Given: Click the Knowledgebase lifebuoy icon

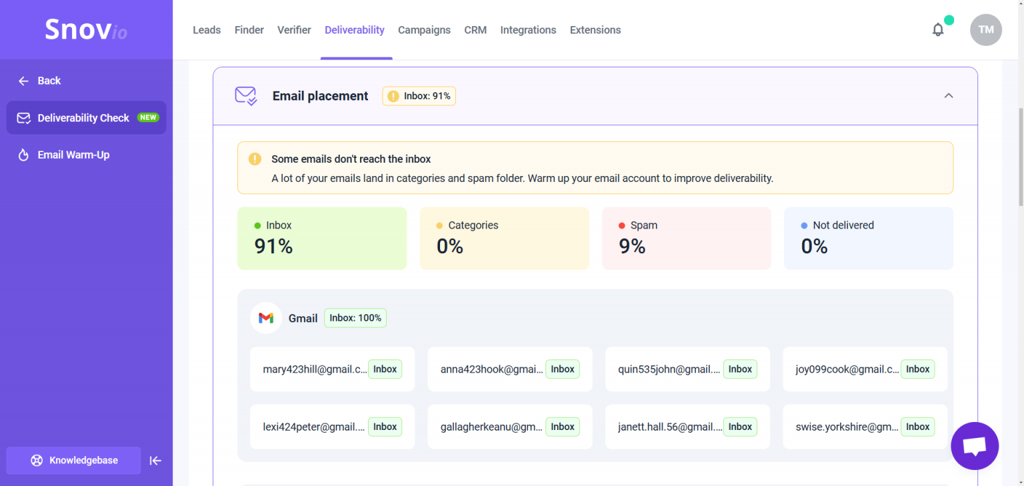Looking at the screenshot, I should 37,461.
